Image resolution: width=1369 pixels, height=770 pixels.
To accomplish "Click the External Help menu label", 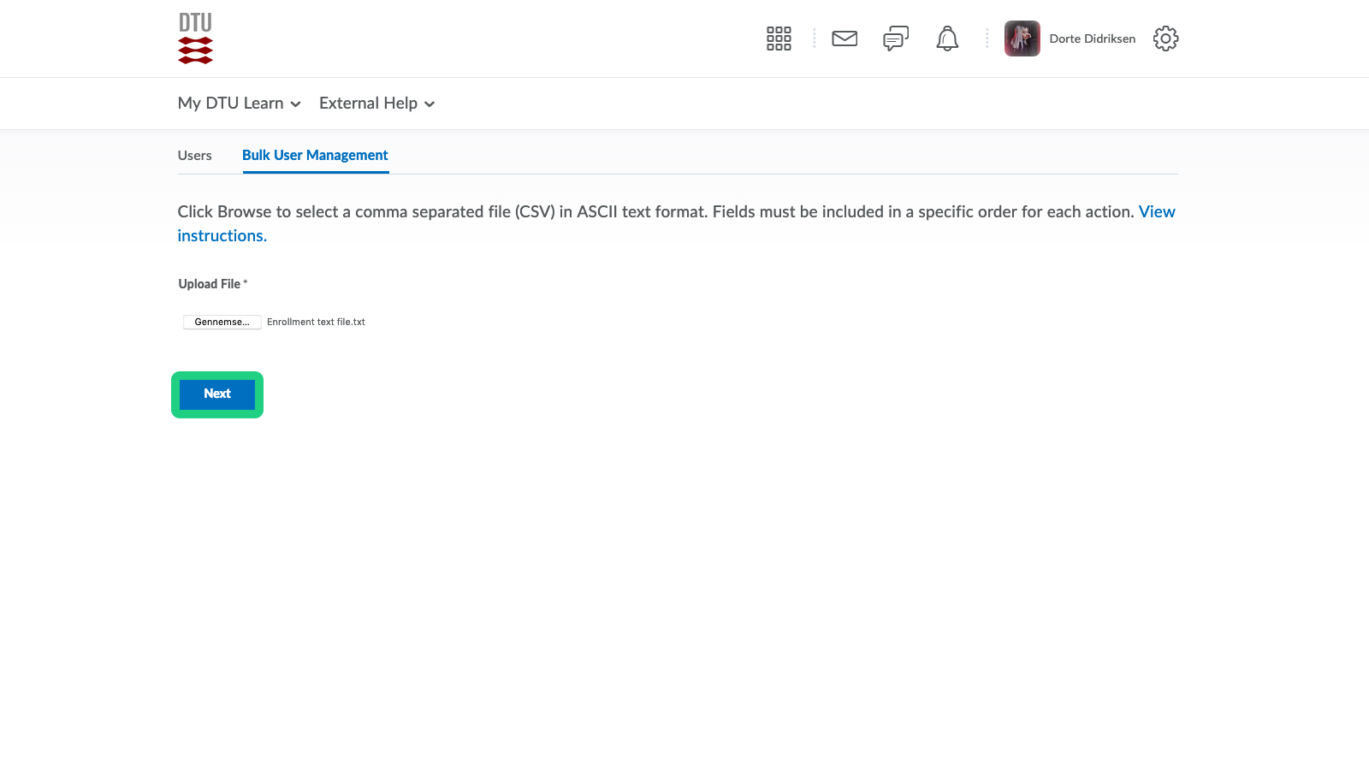I will pos(368,104).
